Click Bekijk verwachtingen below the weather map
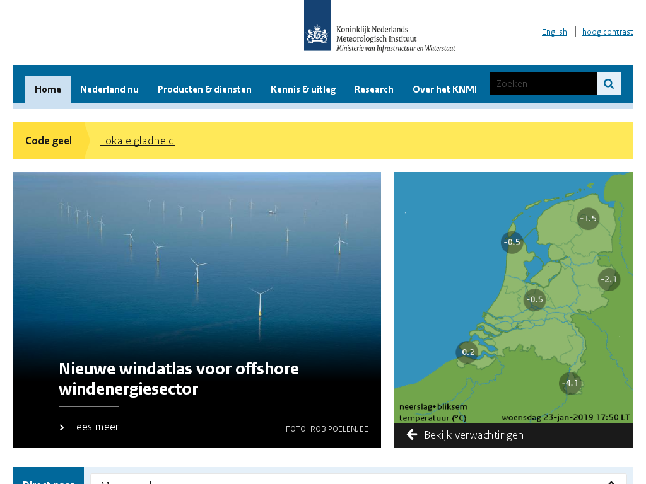 473,435
